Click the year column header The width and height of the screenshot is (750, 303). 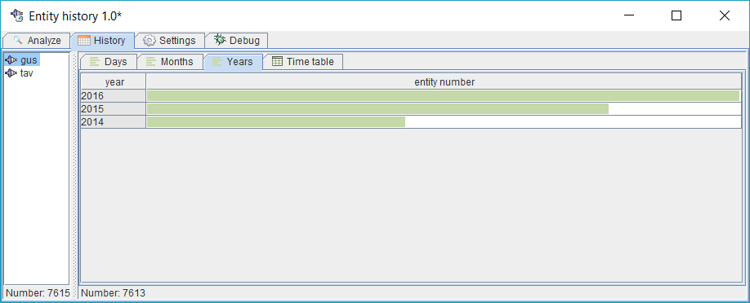point(114,82)
